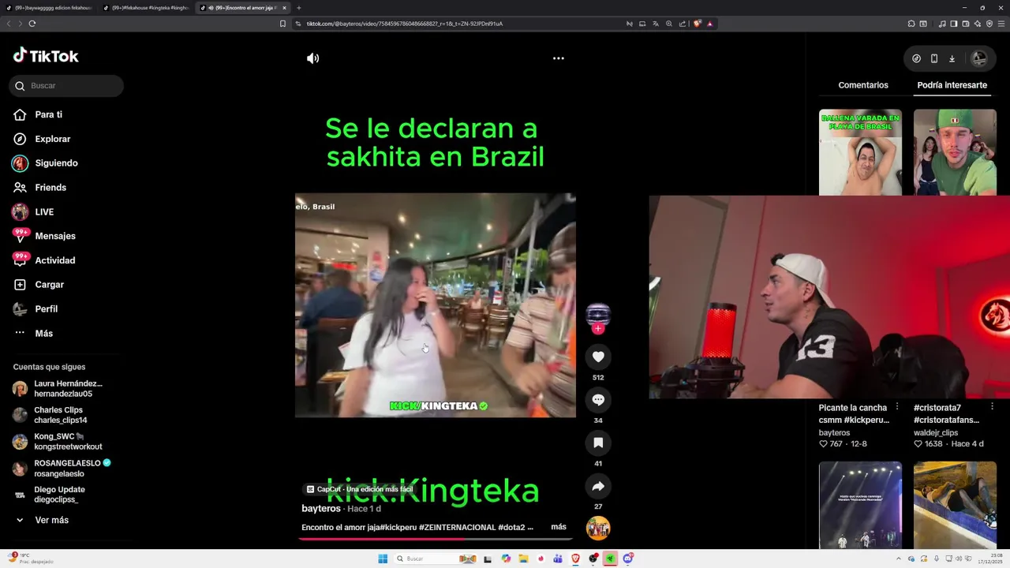1010x568 pixels.
Task: Open Discord from the taskbar
Action: tap(628, 559)
